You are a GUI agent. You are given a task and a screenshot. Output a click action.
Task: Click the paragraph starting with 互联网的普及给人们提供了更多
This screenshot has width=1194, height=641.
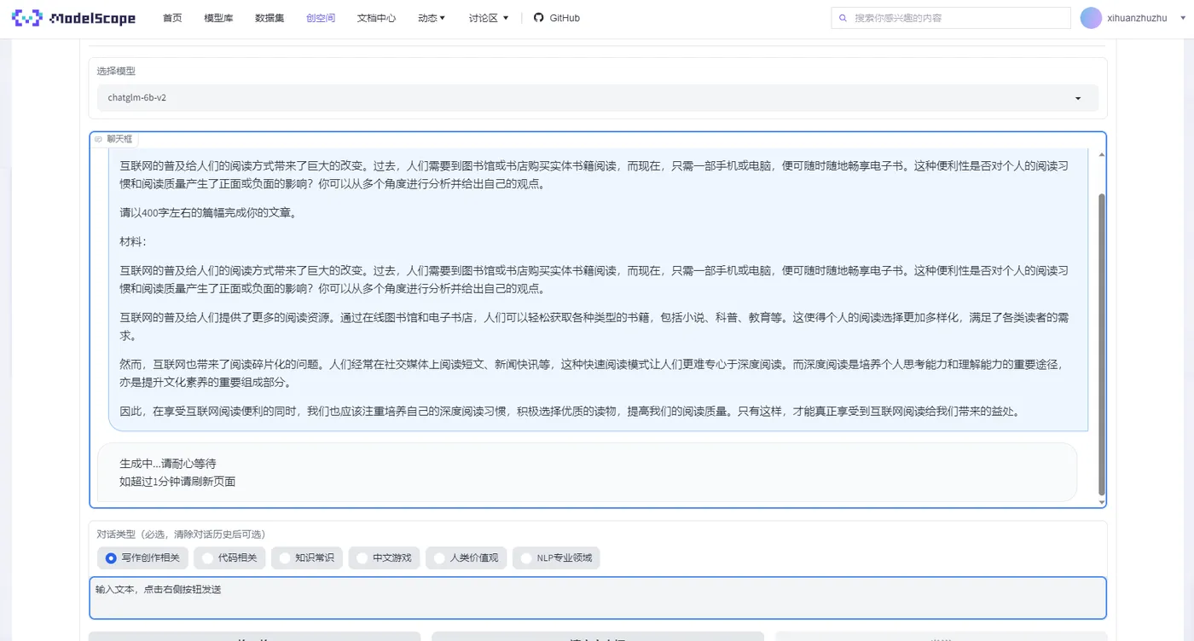coord(594,326)
